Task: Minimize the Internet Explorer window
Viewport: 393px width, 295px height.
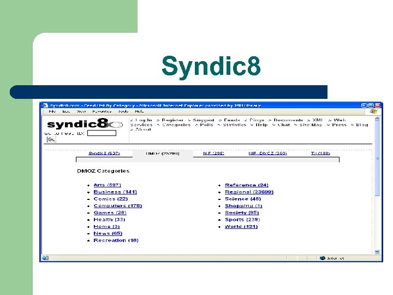Action: tap(364, 105)
